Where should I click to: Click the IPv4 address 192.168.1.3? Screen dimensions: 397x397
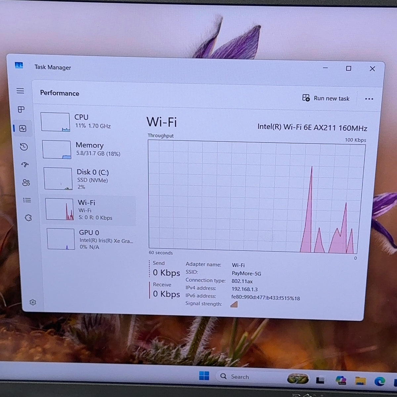point(244,289)
